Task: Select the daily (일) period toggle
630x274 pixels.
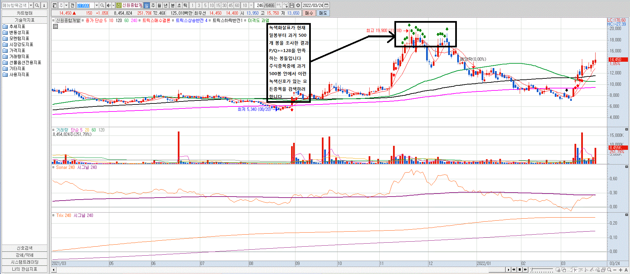Action: point(147,5)
